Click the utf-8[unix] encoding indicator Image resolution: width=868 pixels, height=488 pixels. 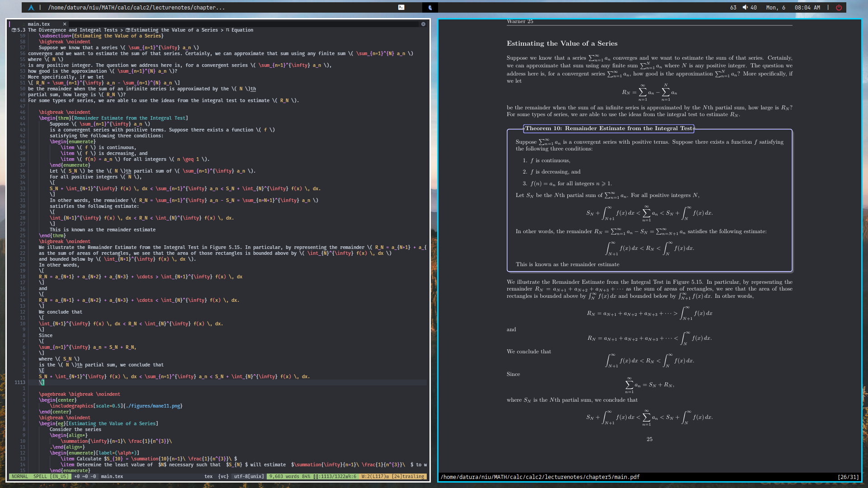(249, 476)
